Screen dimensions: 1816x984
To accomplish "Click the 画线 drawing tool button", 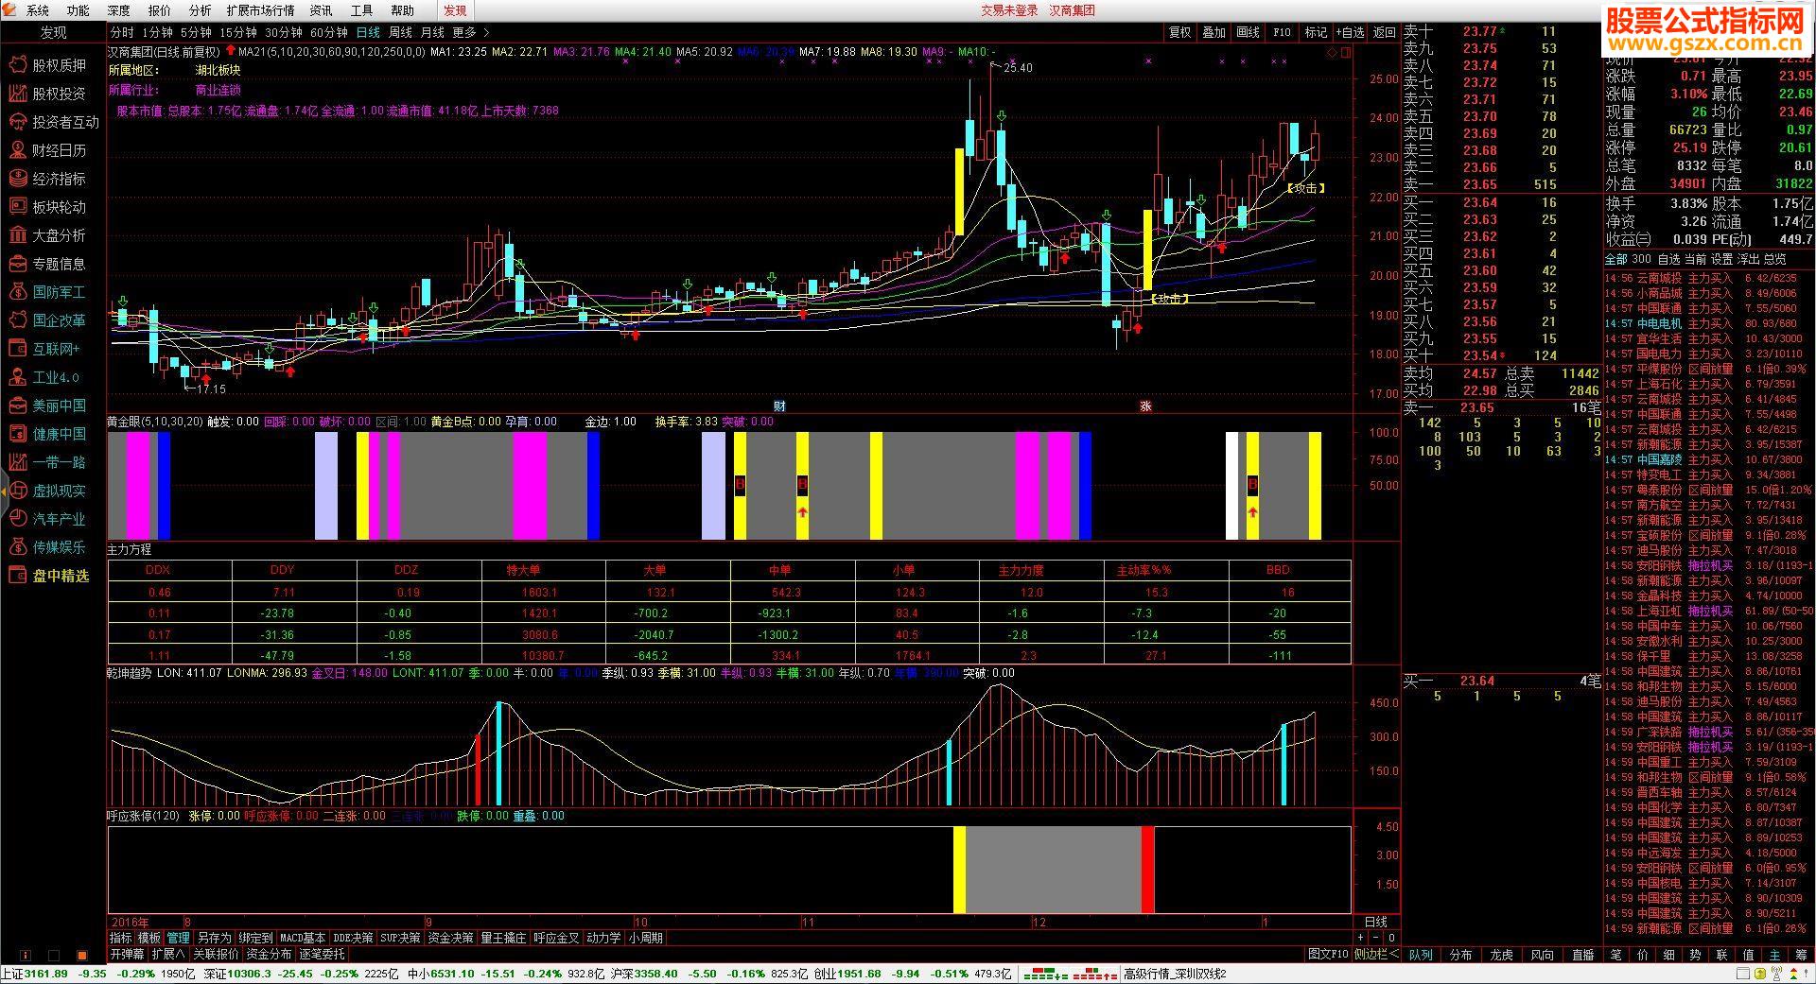I will click(1248, 32).
